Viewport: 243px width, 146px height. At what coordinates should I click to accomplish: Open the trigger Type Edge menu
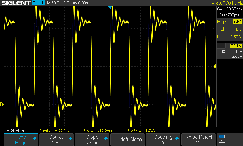21,140
